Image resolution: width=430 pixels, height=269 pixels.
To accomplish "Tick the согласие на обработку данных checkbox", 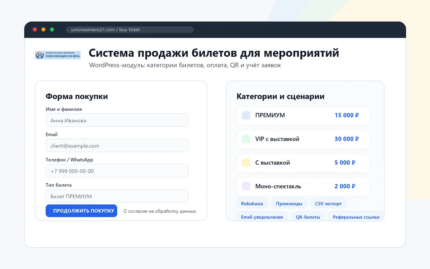I will (125, 211).
